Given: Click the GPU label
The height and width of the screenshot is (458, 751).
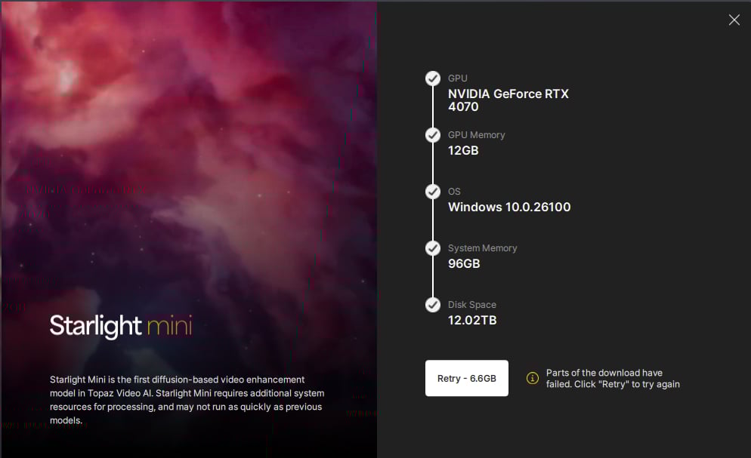Looking at the screenshot, I should pyautogui.click(x=457, y=78).
